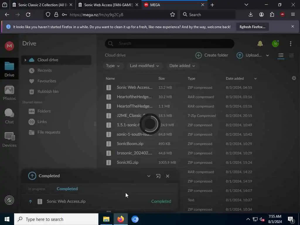Open File Explorer from taskbar
Screen dimensions: 300x225
(x=106, y=219)
